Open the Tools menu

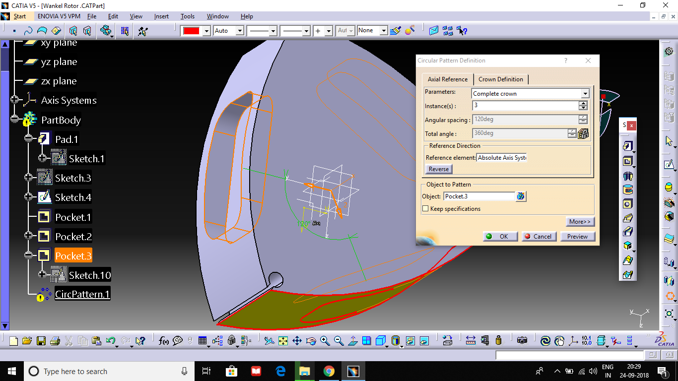pyautogui.click(x=188, y=16)
